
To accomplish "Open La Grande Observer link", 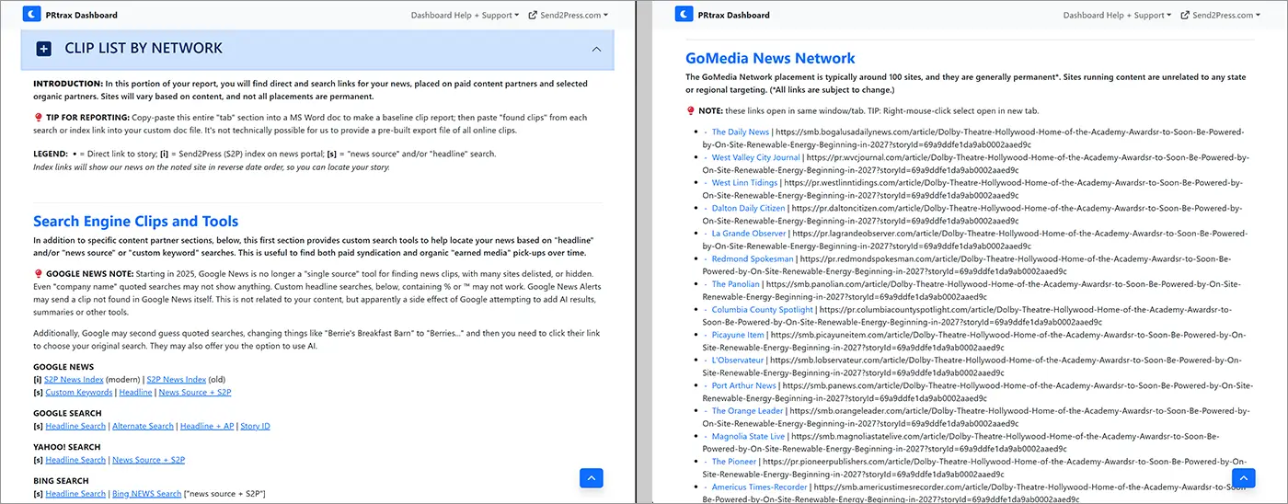I will [x=749, y=234].
